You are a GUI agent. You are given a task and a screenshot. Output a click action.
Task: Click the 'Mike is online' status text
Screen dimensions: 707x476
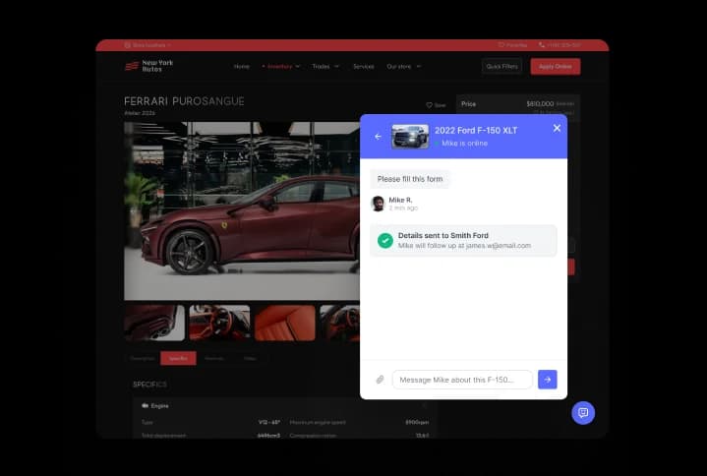464,144
